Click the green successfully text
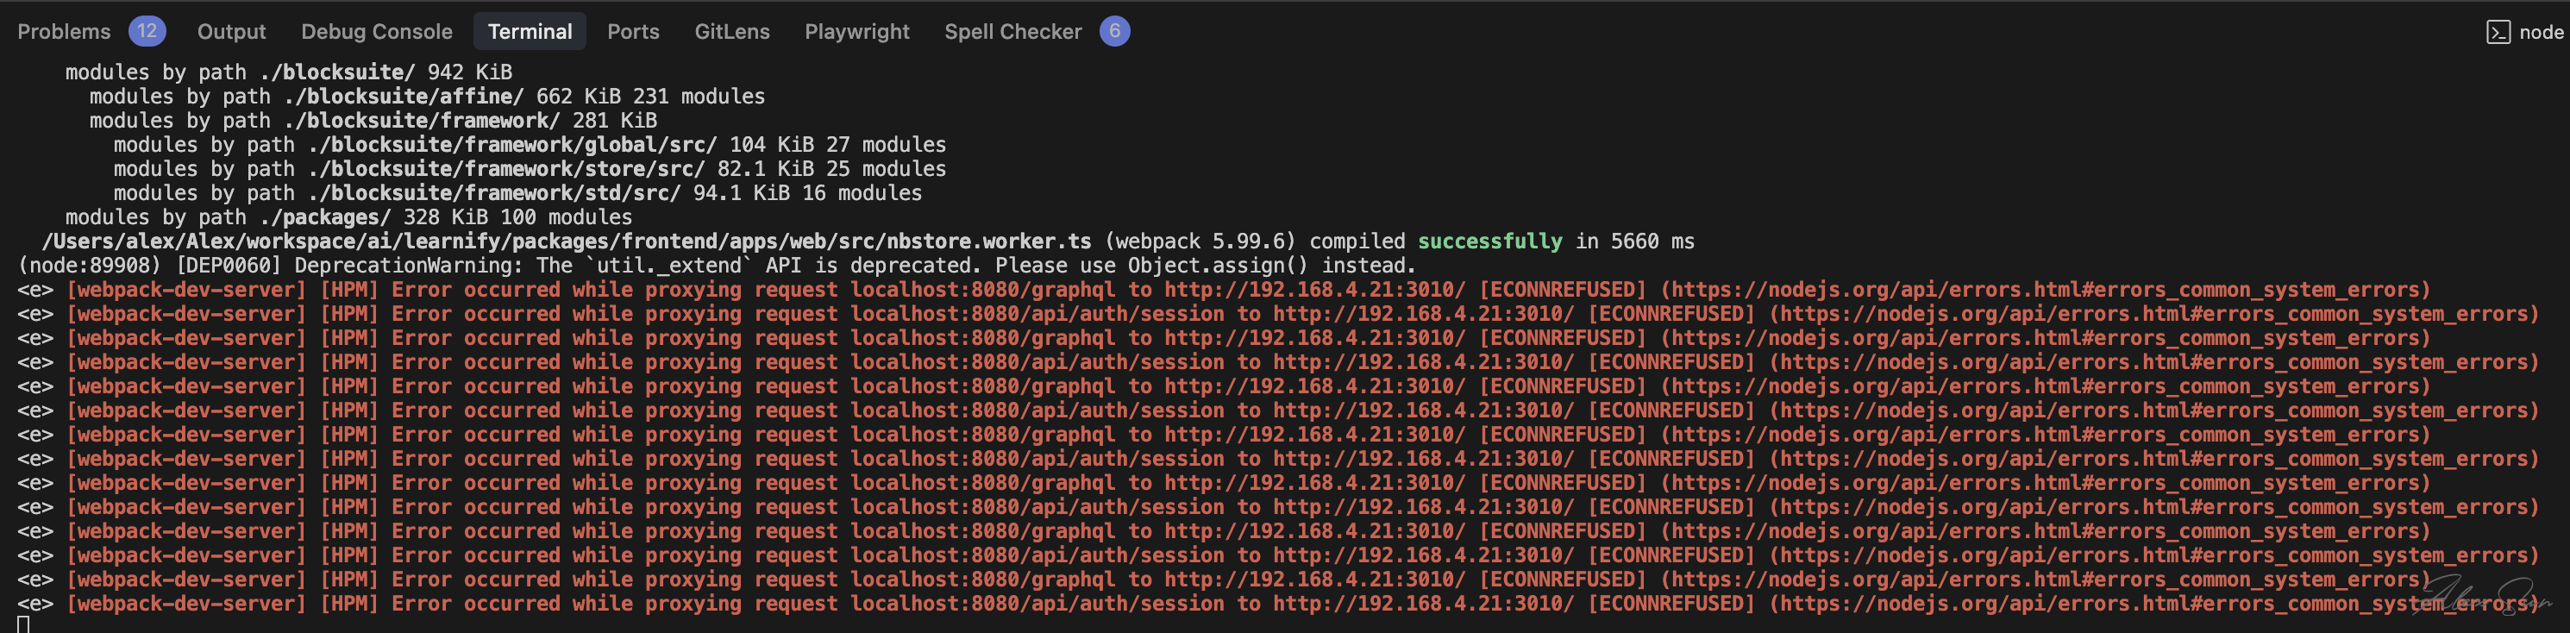This screenshot has height=633, width=2570. [1489, 241]
